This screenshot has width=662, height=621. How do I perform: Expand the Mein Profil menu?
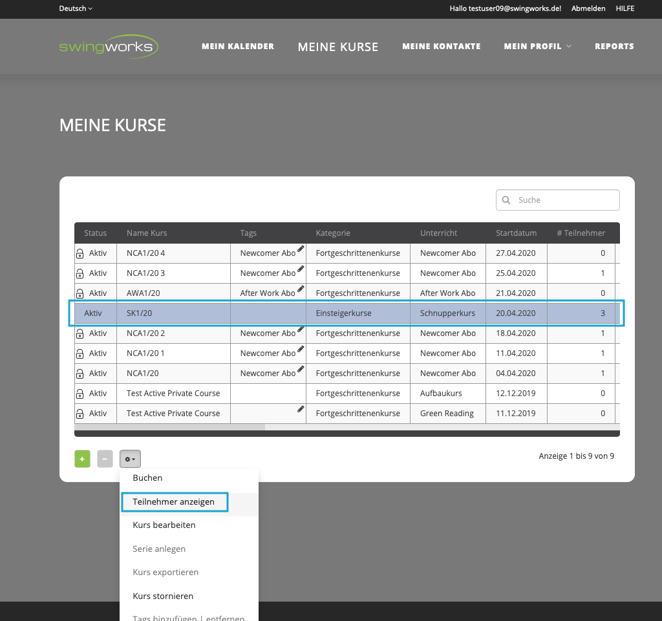tap(538, 47)
